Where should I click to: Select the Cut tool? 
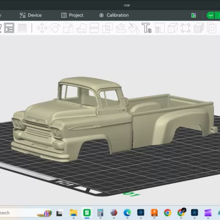click(94, 28)
